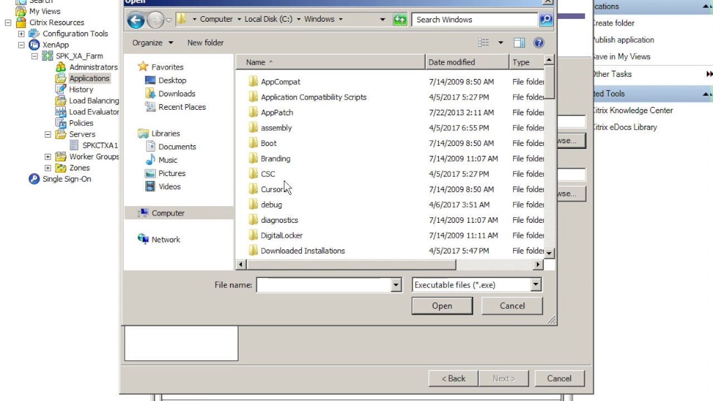
Task: Expand the Zones tree node
Action: pos(48,168)
